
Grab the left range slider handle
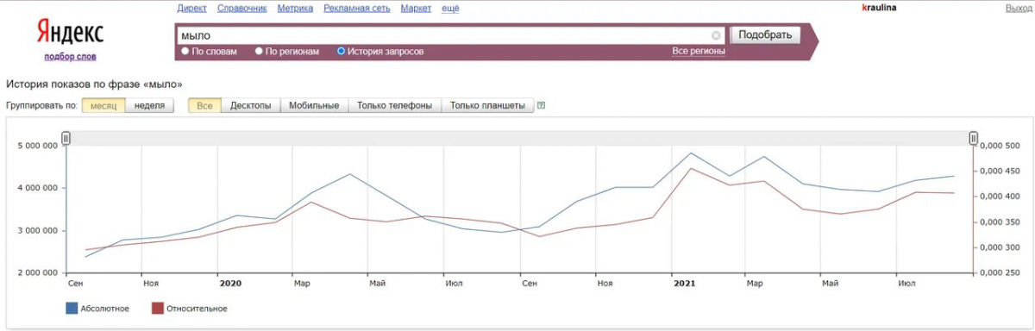click(66, 138)
